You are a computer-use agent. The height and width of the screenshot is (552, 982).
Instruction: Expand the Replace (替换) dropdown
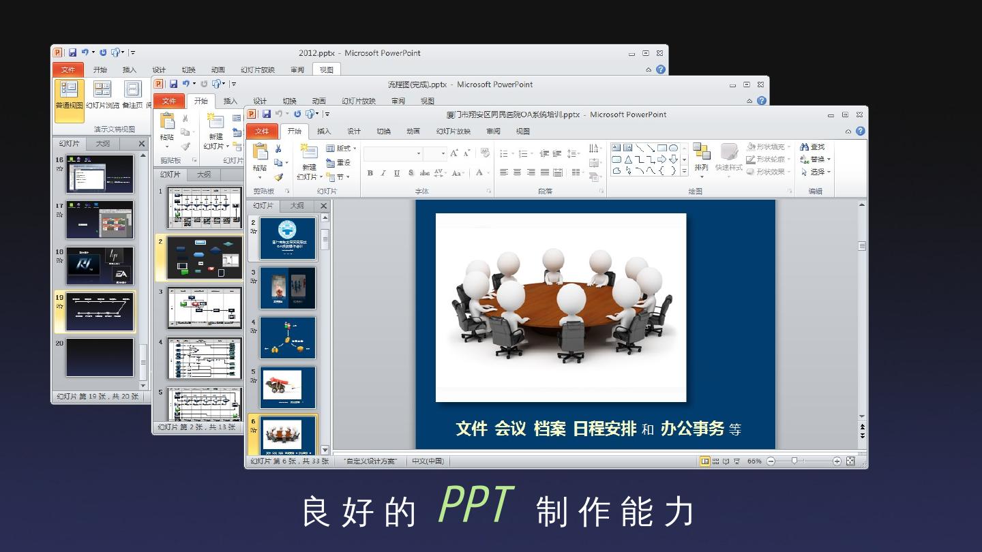point(816,159)
